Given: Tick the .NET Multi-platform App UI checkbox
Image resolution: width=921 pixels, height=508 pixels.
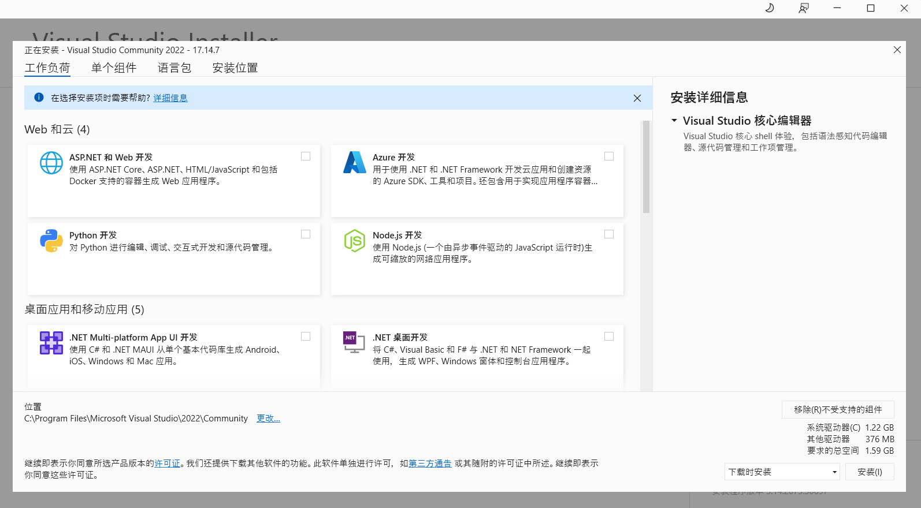Looking at the screenshot, I should coord(306,337).
